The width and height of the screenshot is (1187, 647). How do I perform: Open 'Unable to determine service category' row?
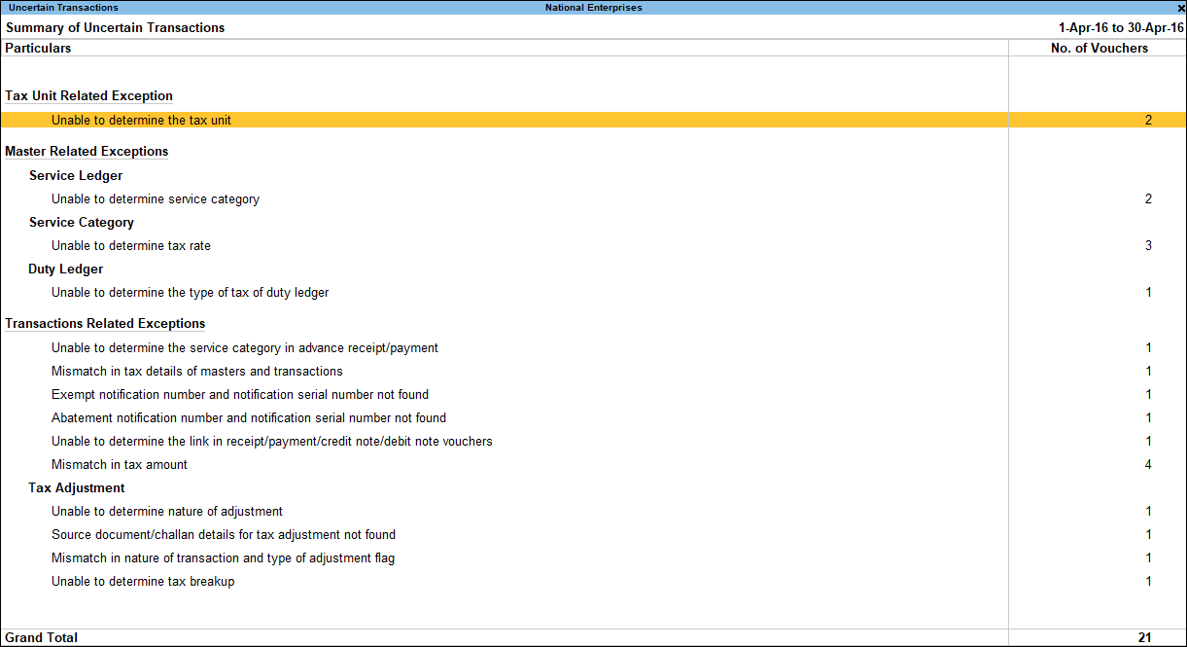[x=593, y=199]
